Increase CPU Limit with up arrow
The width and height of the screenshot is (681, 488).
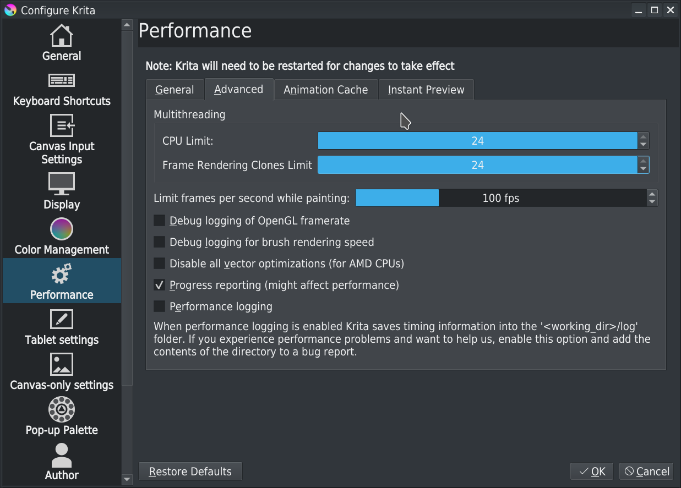(642, 137)
